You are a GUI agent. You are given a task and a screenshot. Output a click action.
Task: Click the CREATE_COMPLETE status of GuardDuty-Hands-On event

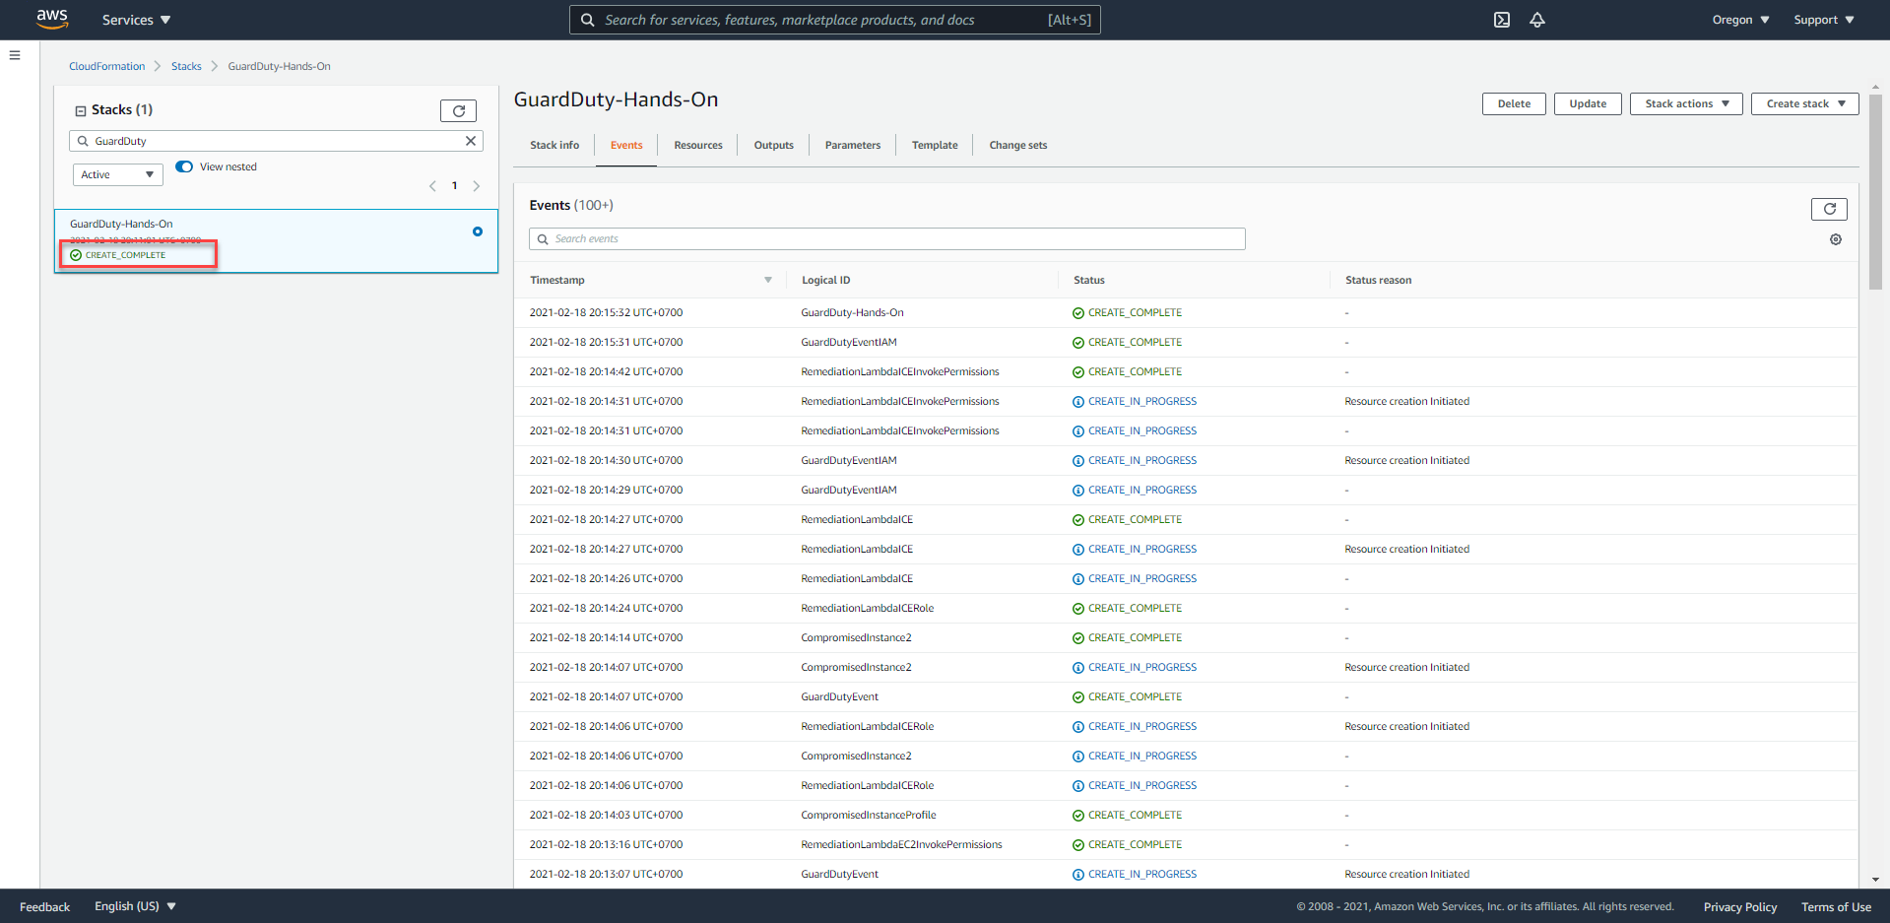tap(1128, 312)
